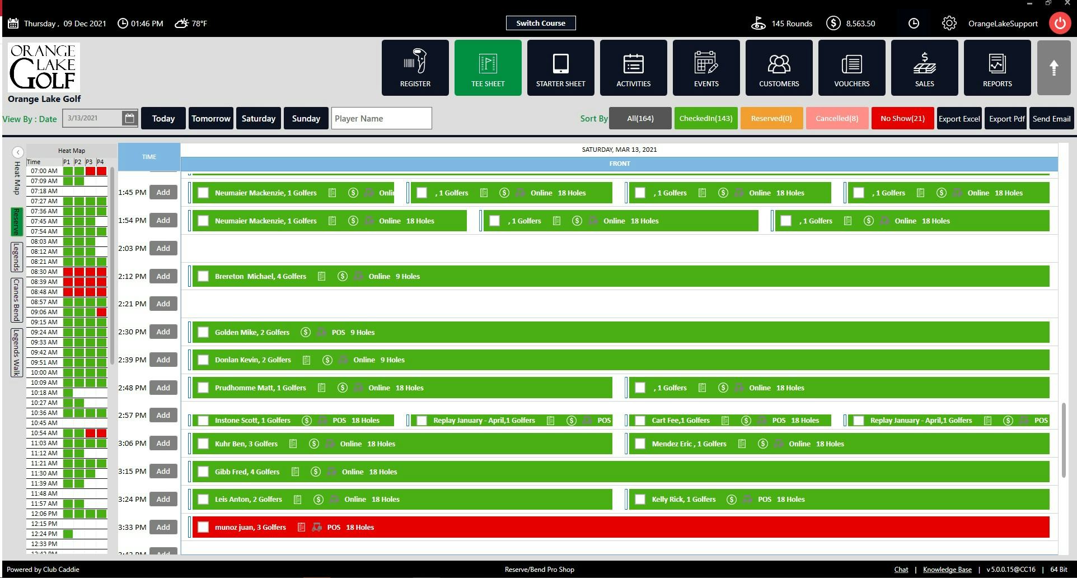The height and width of the screenshot is (578, 1077).
Task: Open the Knowledge Base link
Action: 947,569
